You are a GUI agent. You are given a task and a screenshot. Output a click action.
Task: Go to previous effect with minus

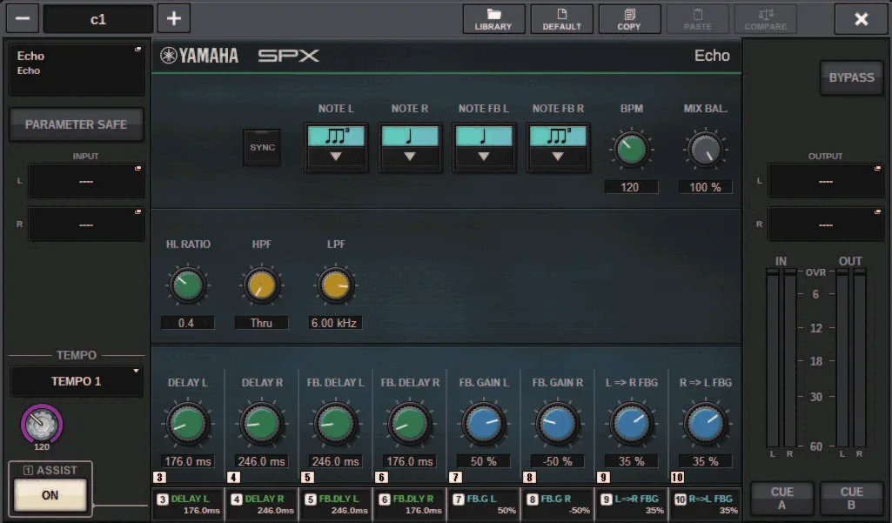tap(23, 18)
